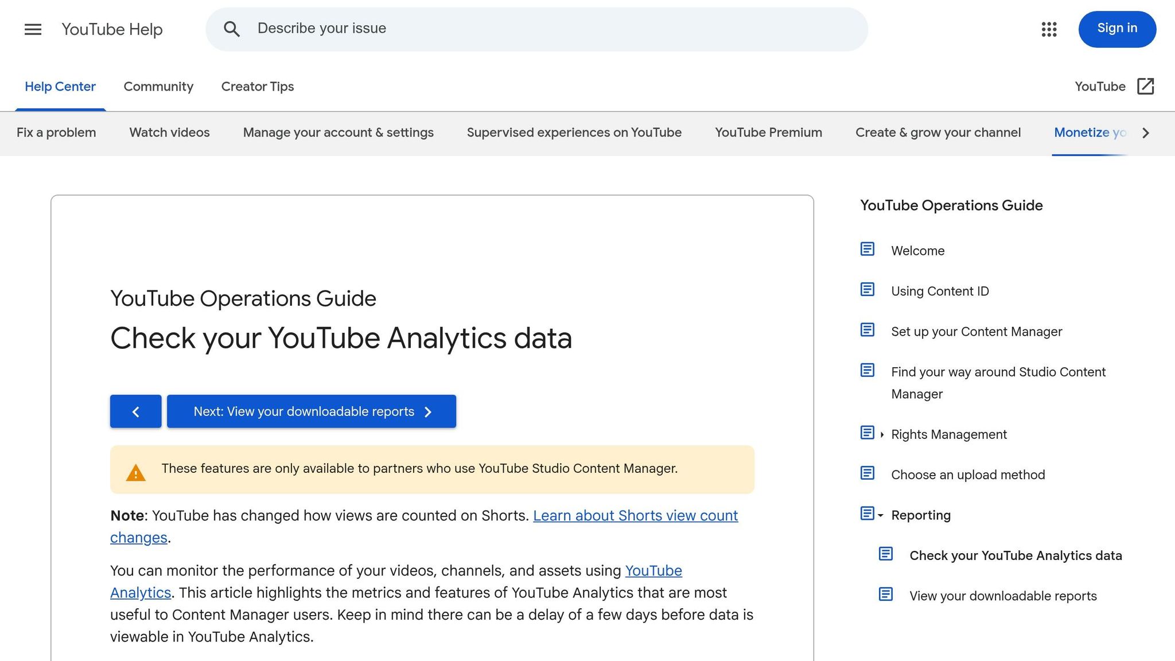
Task: Collapse the Reporting section arrow
Action: coord(881,515)
